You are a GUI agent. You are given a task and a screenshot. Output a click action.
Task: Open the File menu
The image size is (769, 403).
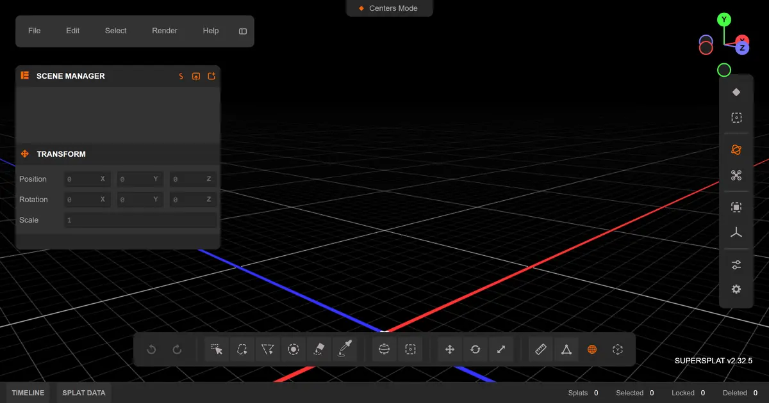pos(35,31)
